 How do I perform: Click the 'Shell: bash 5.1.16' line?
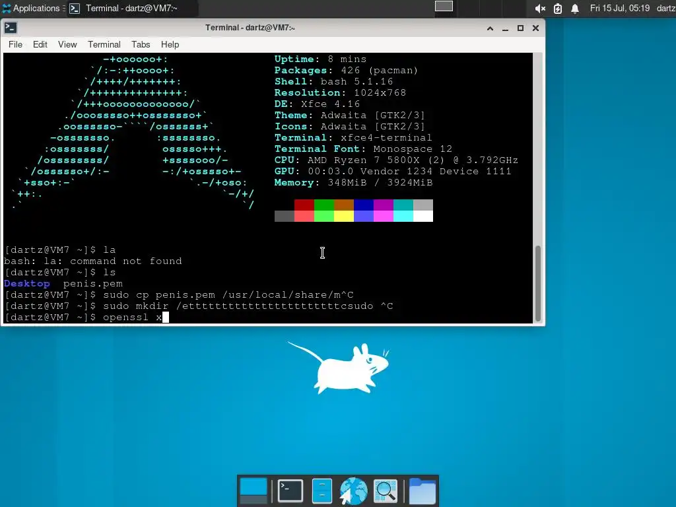[333, 81]
